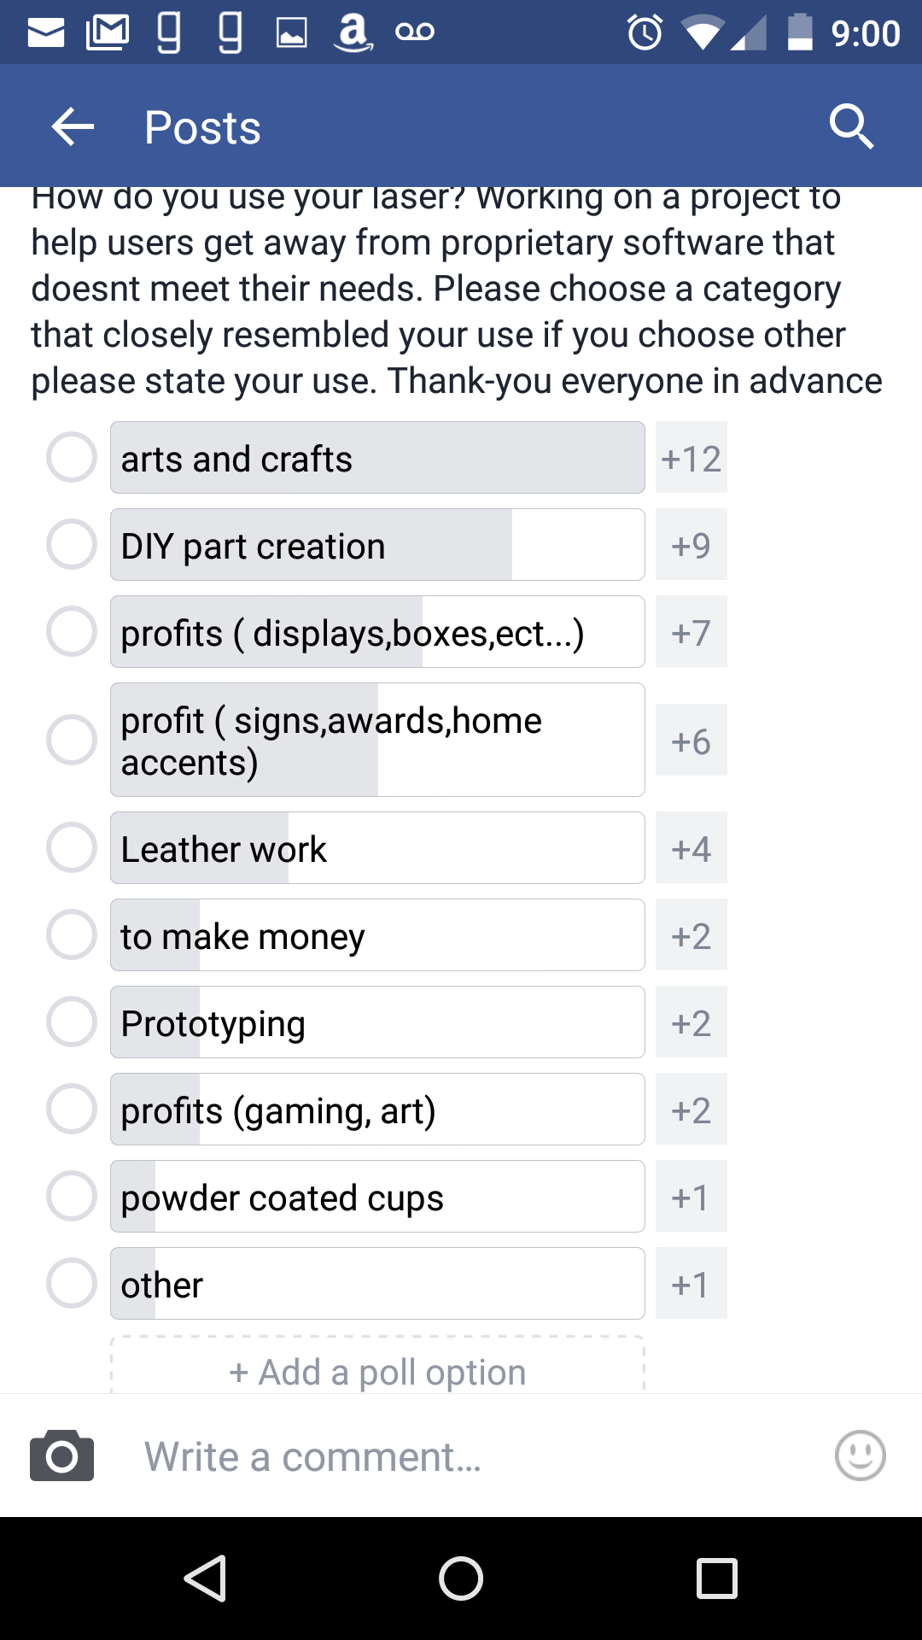View the +4 Leather work voters

691,847
